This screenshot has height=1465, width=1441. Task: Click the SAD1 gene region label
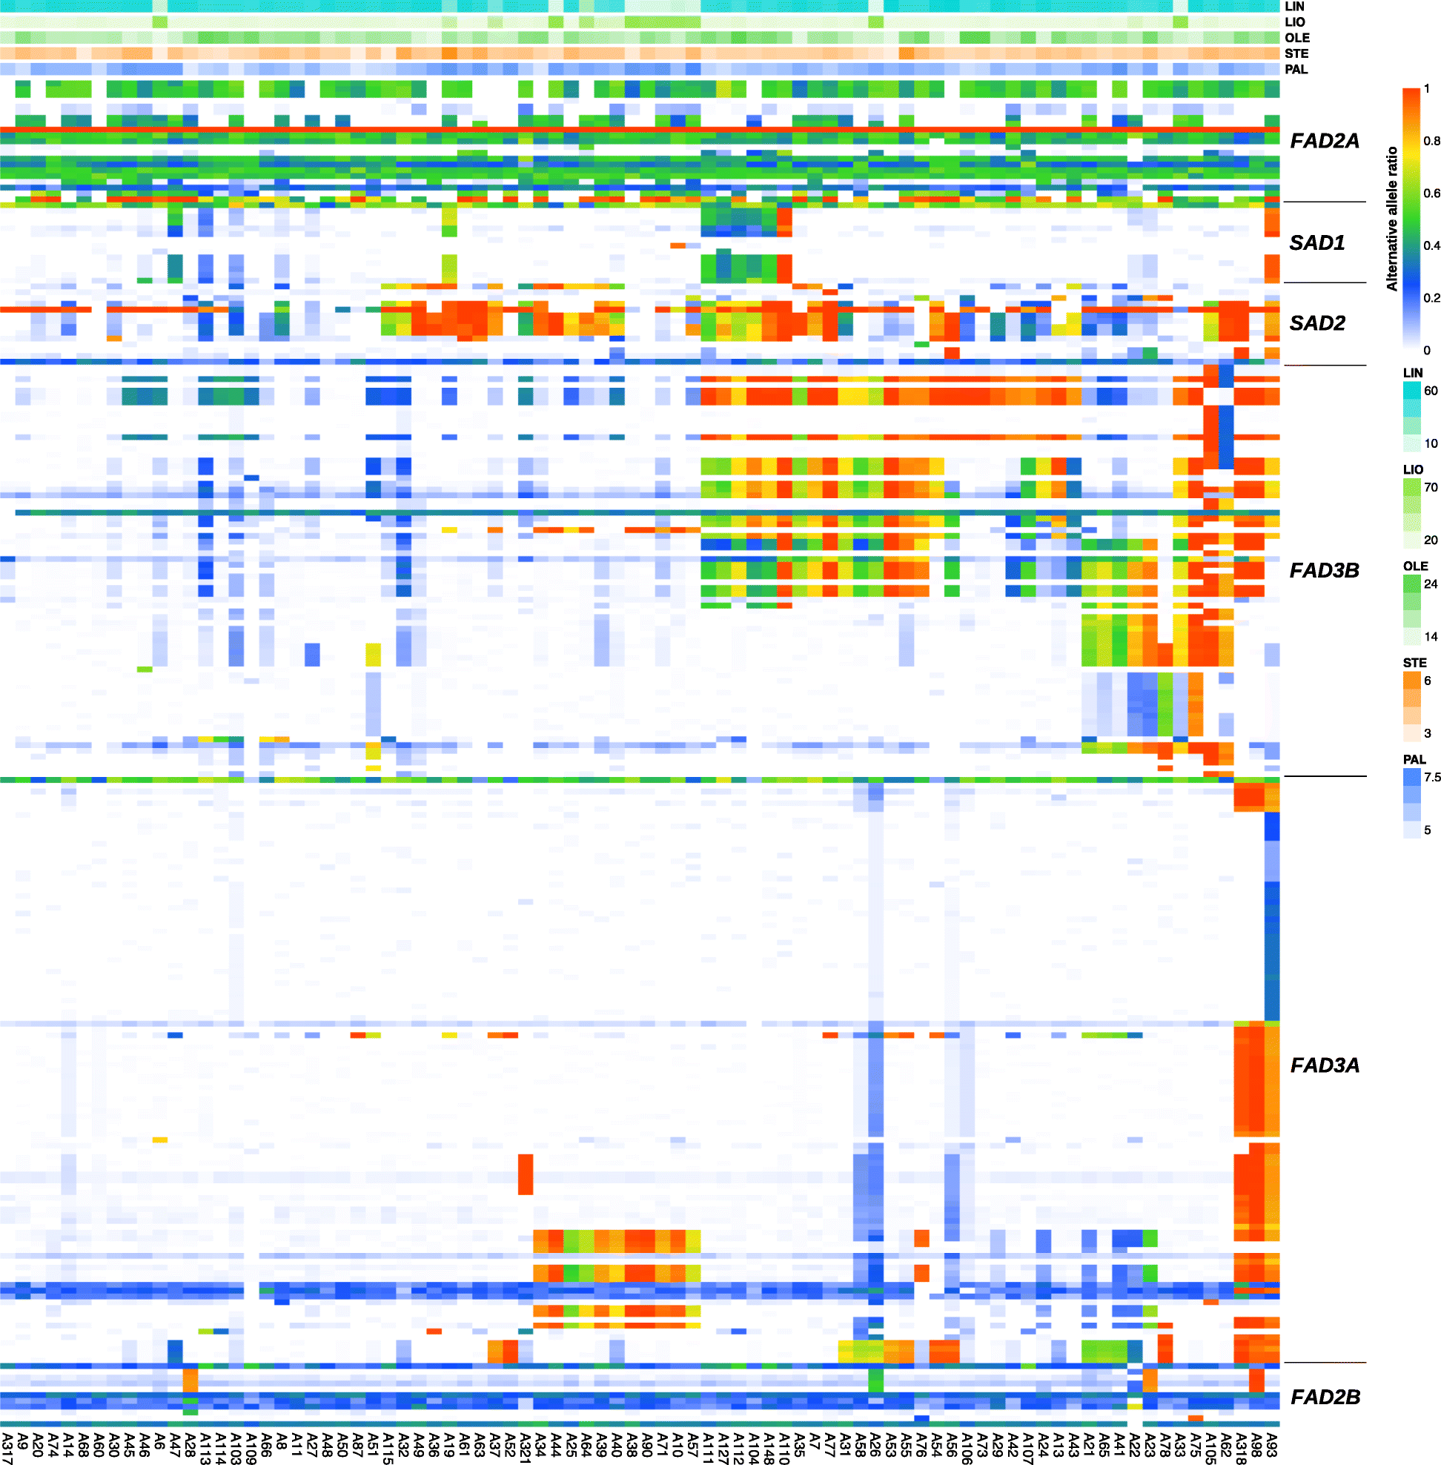1317,243
